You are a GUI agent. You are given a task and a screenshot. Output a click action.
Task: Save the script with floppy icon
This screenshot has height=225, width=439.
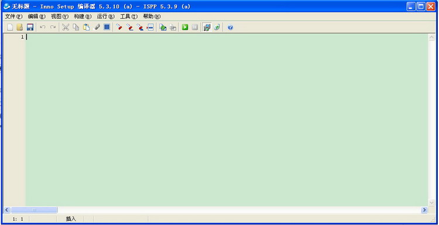(x=30, y=27)
